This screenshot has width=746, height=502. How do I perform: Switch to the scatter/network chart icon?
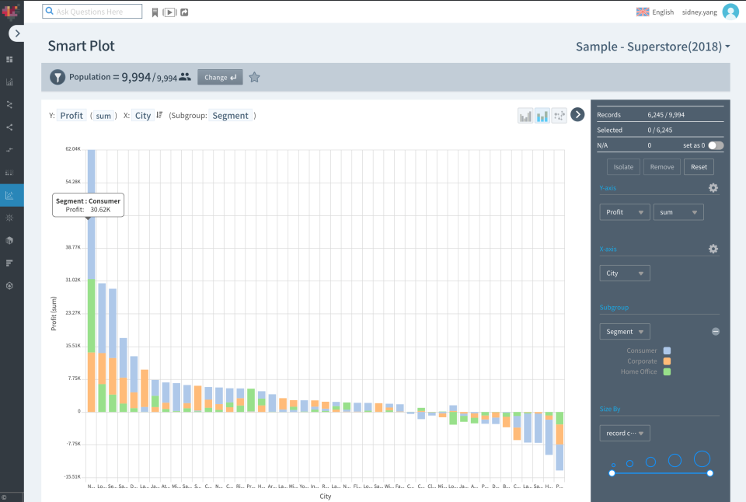pyautogui.click(x=559, y=115)
